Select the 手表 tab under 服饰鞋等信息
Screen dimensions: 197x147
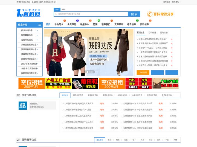click(167, 140)
